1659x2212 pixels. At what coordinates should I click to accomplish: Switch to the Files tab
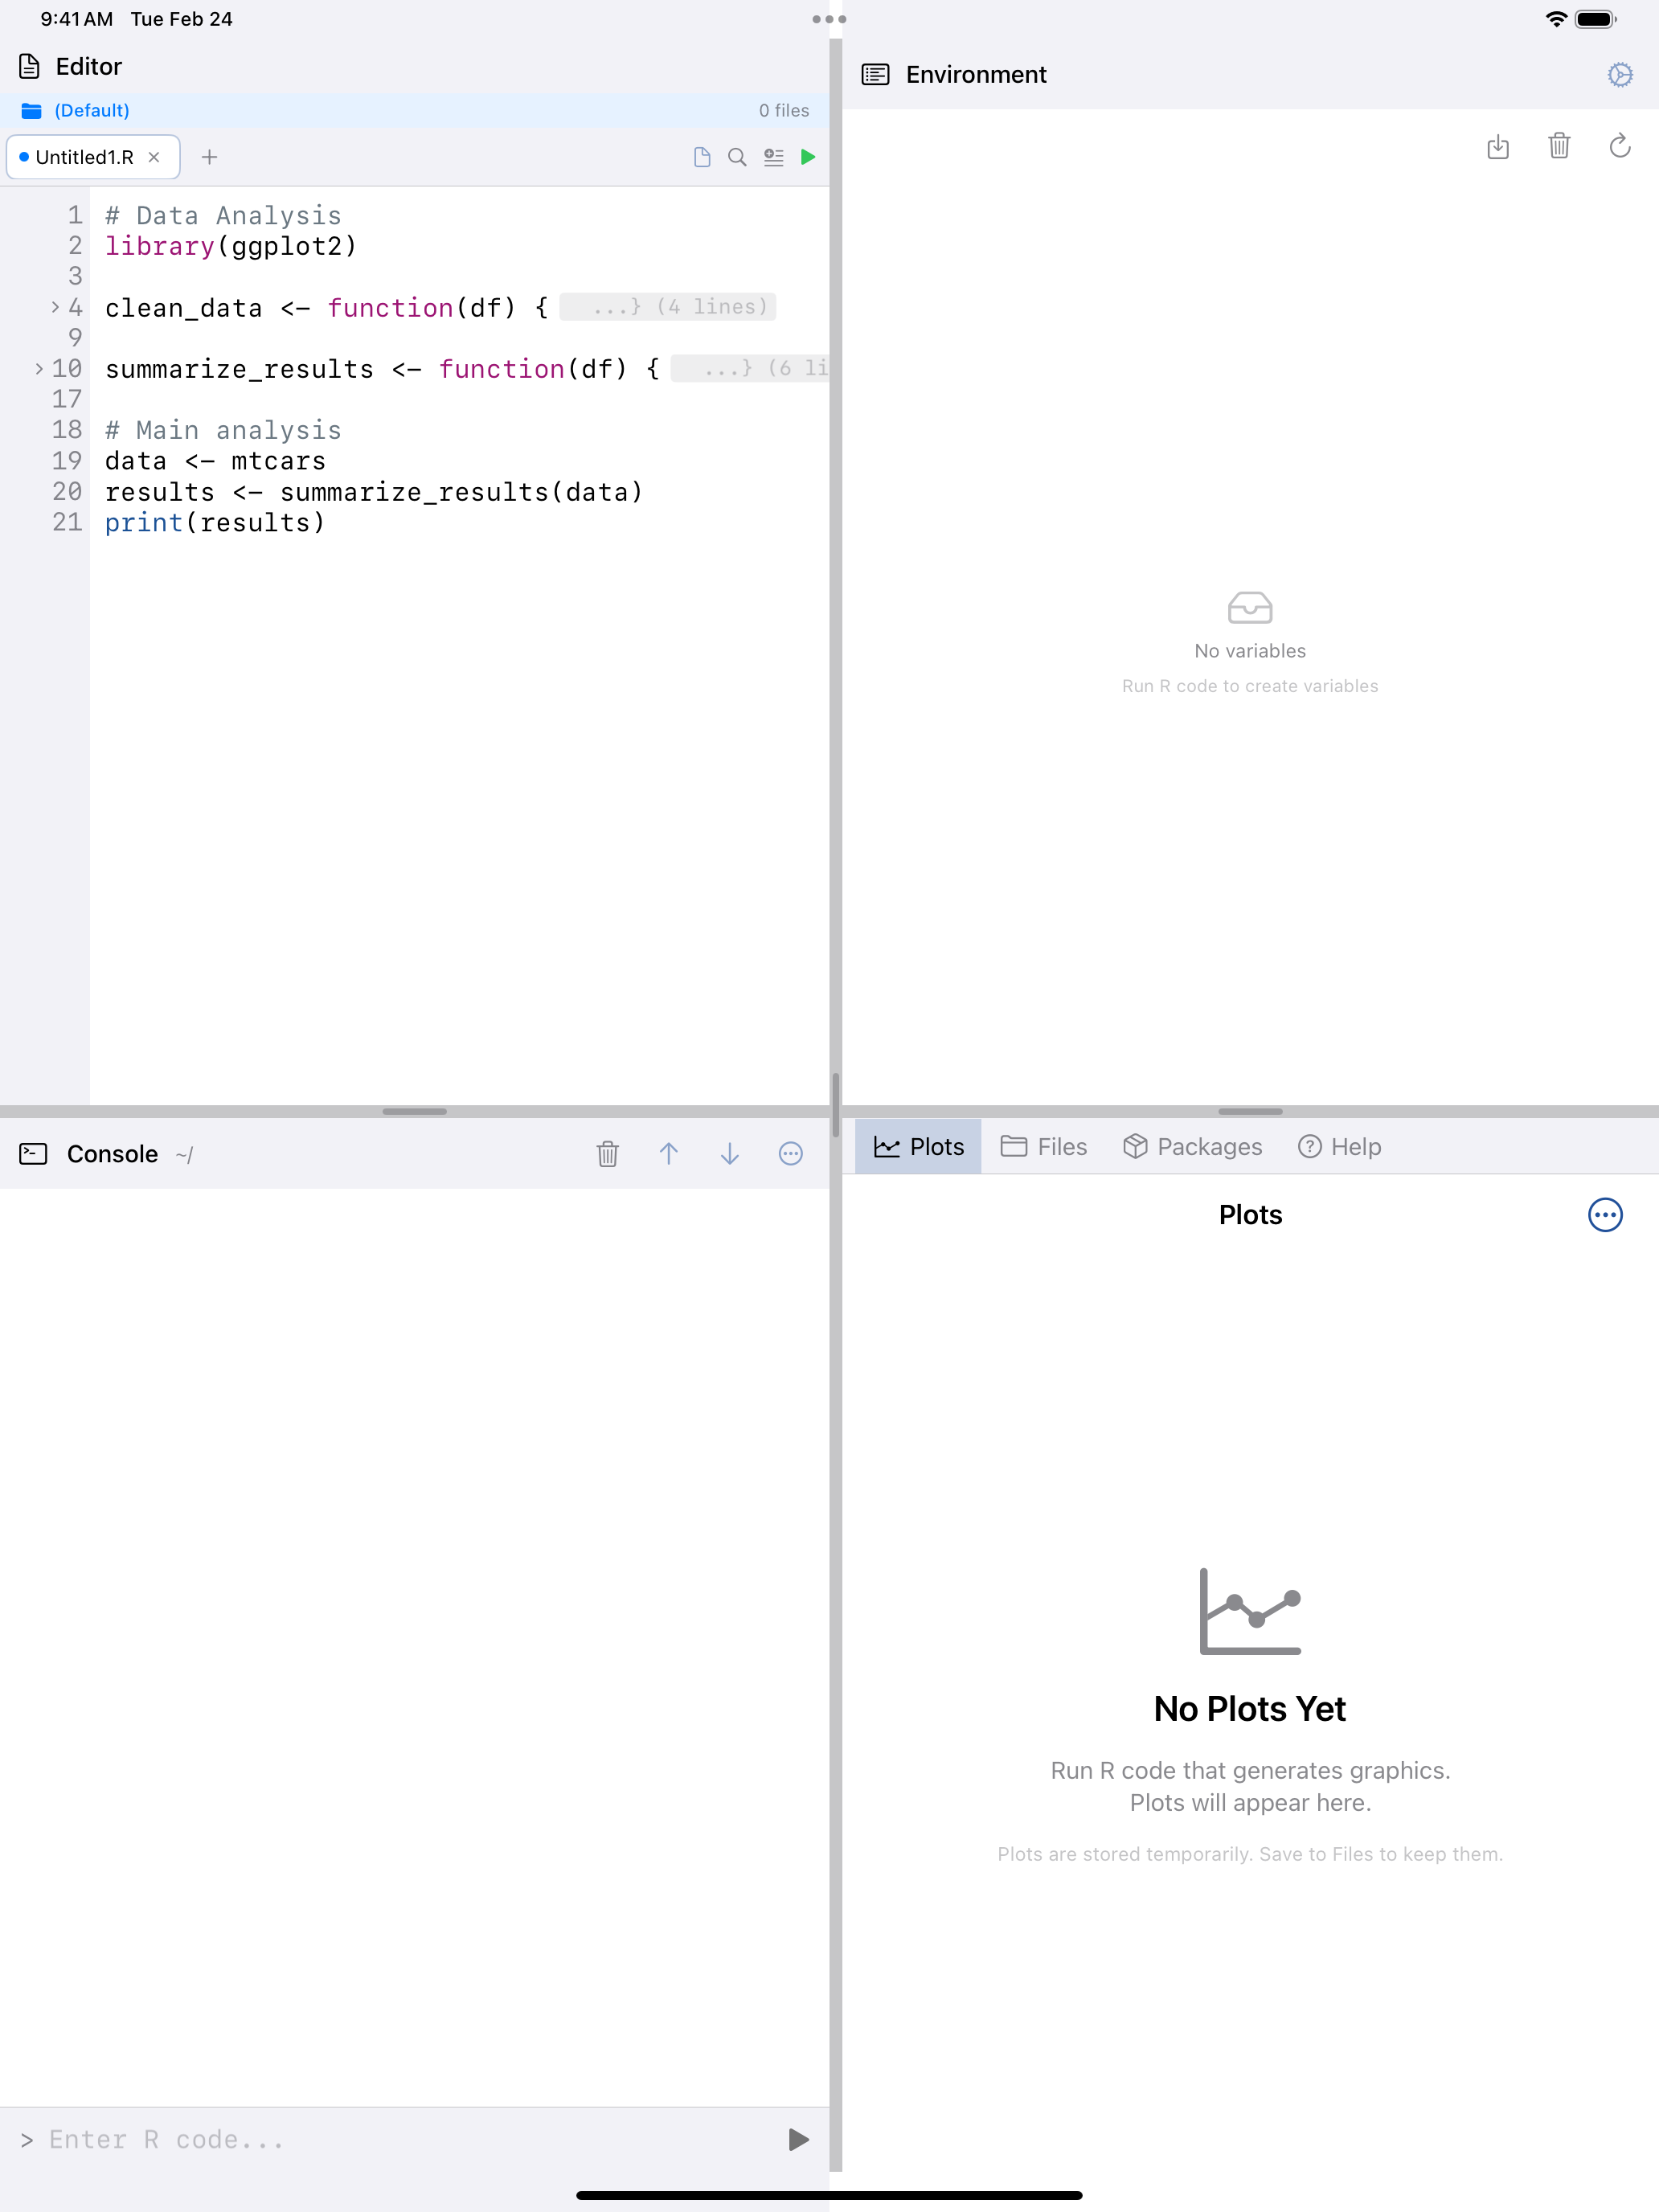1043,1146
